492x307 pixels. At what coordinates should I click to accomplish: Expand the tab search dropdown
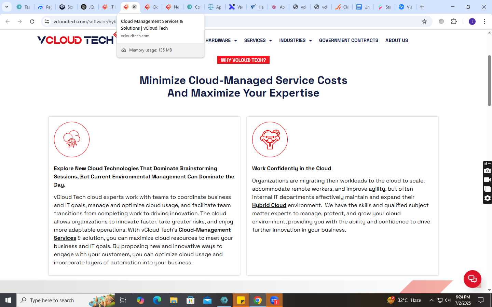pyautogui.click(x=7, y=7)
